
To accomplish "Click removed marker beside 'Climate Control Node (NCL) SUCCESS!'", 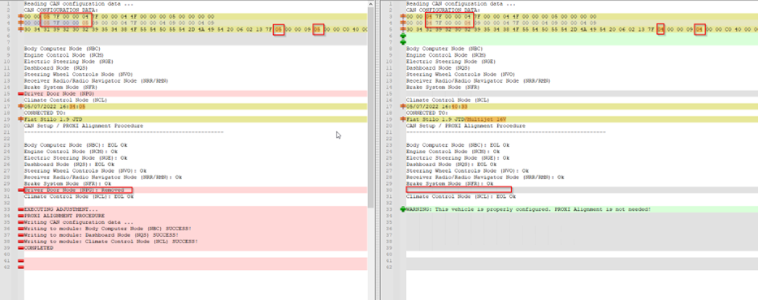I will pyautogui.click(x=21, y=241).
